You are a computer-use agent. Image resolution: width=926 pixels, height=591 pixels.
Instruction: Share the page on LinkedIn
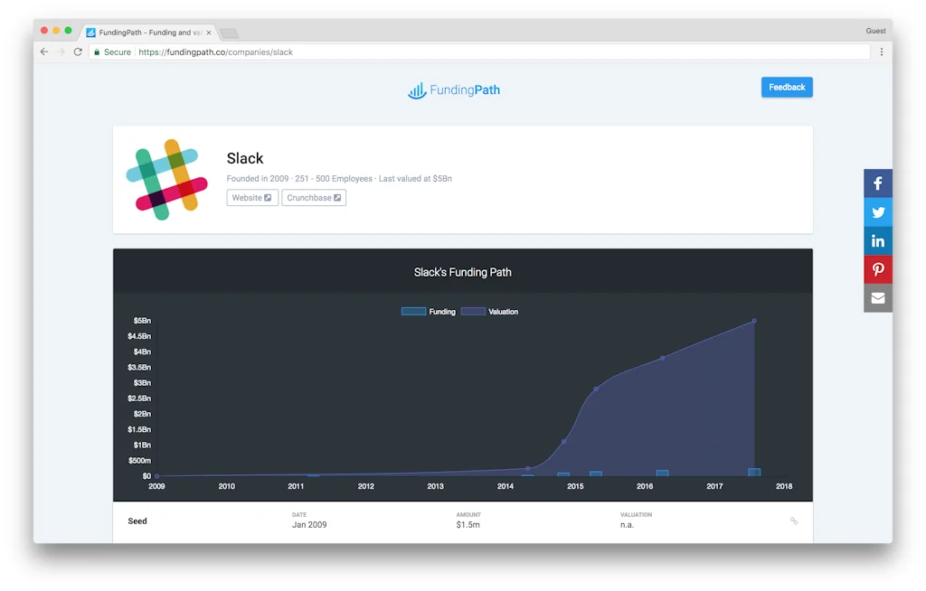pos(877,240)
